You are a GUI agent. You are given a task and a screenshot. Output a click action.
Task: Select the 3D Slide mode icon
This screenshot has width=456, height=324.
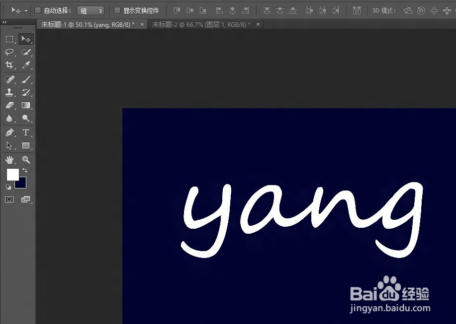click(x=447, y=11)
